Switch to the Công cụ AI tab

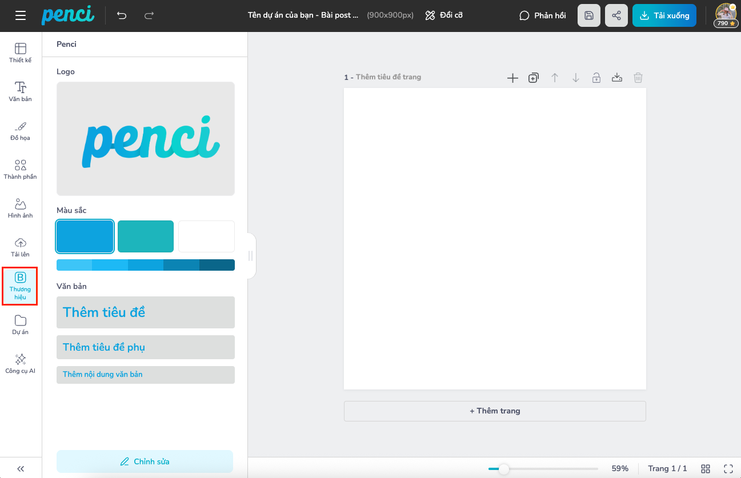[x=21, y=363]
